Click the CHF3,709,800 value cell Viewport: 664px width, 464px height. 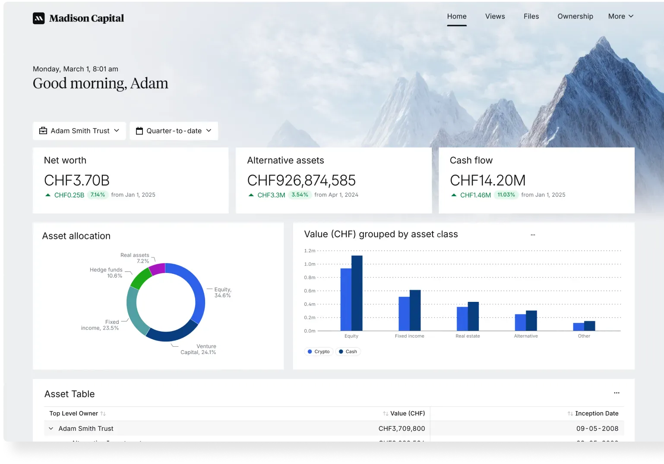coord(402,429)
